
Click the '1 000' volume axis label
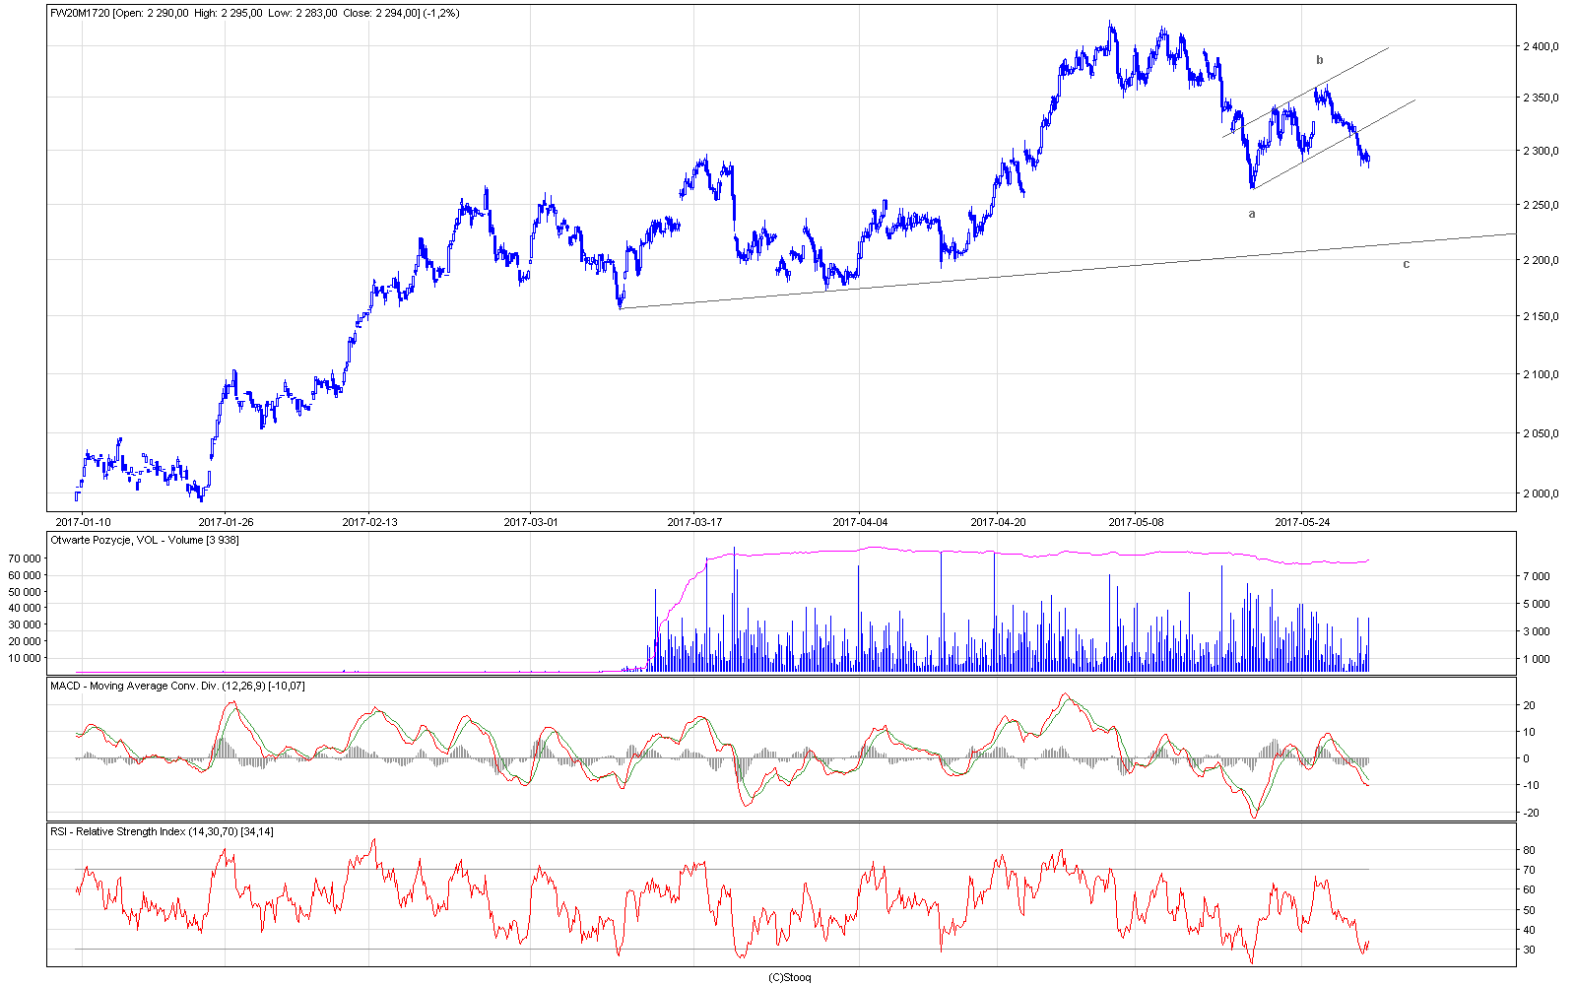point(1538,659)
